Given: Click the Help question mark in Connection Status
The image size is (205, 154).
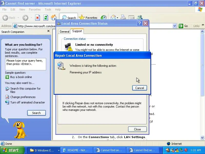Looking at the screenshot, I should tap(139, 23).
